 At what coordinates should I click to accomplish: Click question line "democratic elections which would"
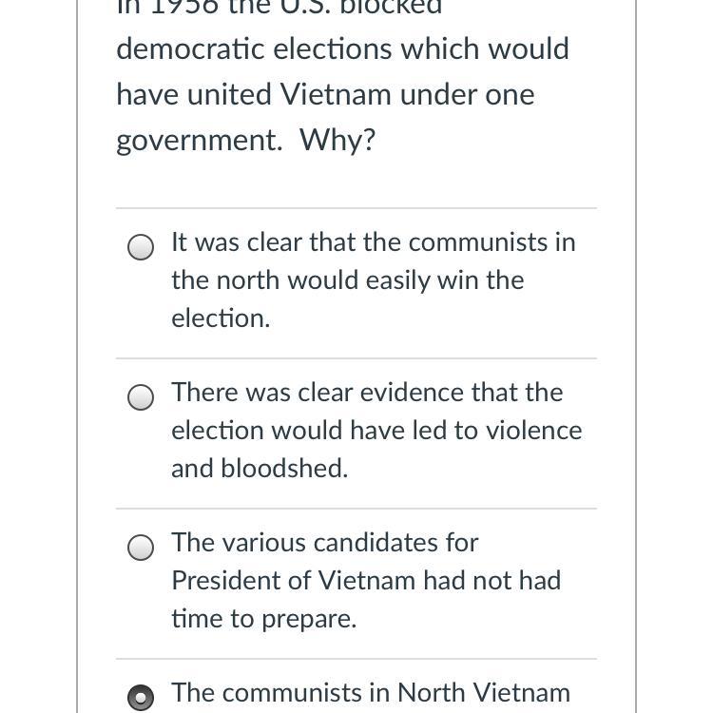pos(342,49)
